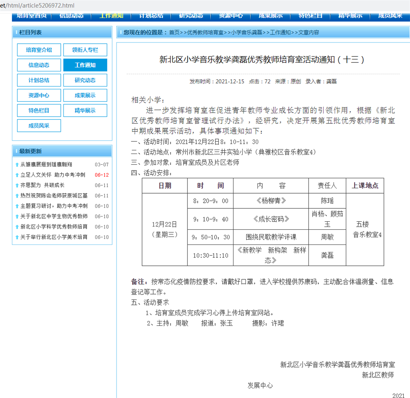The image size is (410, 398).
Task: Click the 计划总结 sidebar button
Action: click(x=39, y=80)
